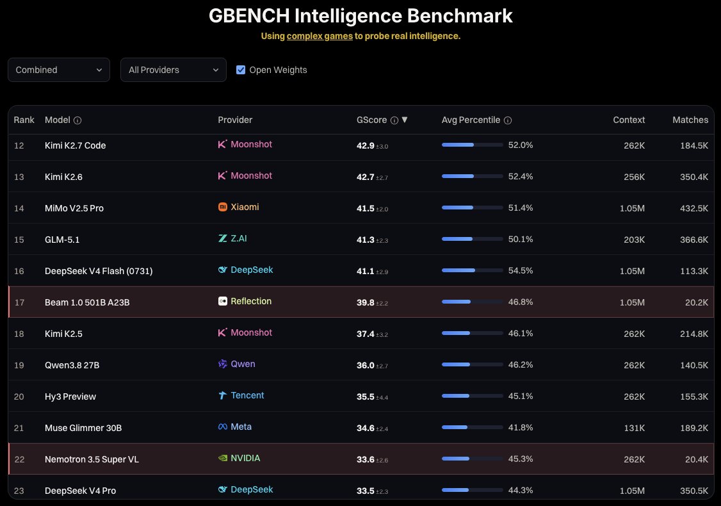Open the Combined games dropdown
Viewport: 721px width, 506px height.
tap(59, 70)
